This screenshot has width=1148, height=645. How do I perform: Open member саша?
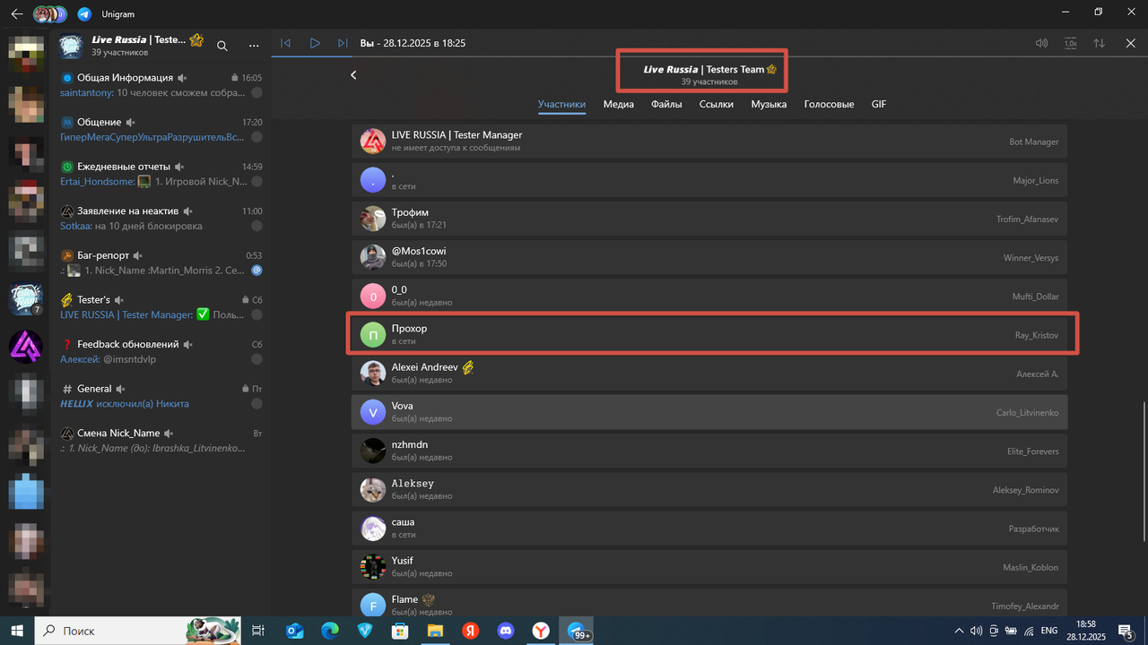coord(709,528)
